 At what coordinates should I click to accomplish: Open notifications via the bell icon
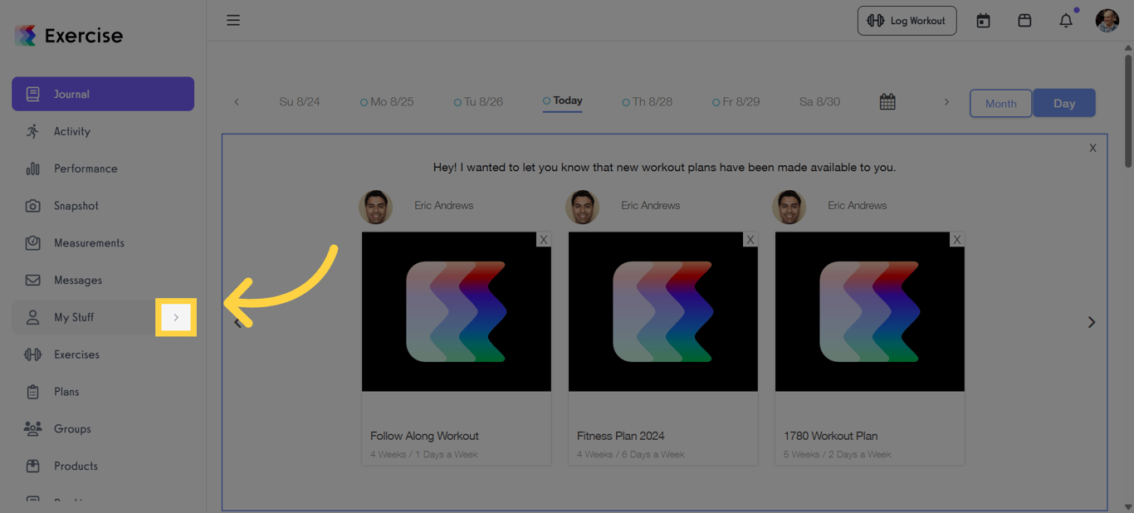(1066, 19)
